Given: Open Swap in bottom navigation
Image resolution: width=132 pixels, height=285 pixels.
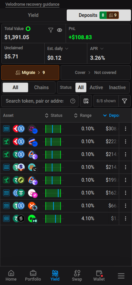Looking at the screenshot, I should point(77,276).
